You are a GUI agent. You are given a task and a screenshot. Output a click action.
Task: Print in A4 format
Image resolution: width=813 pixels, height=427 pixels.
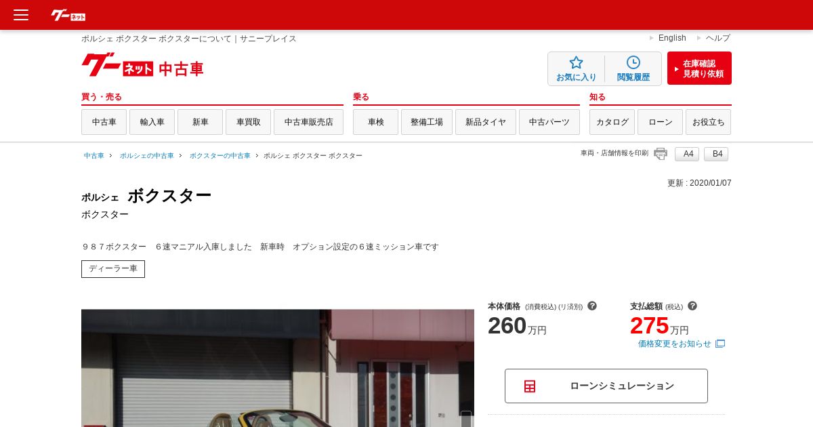click(687, 154)
